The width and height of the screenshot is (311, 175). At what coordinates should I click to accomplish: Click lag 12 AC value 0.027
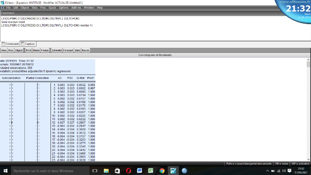[x=61, y=122]
